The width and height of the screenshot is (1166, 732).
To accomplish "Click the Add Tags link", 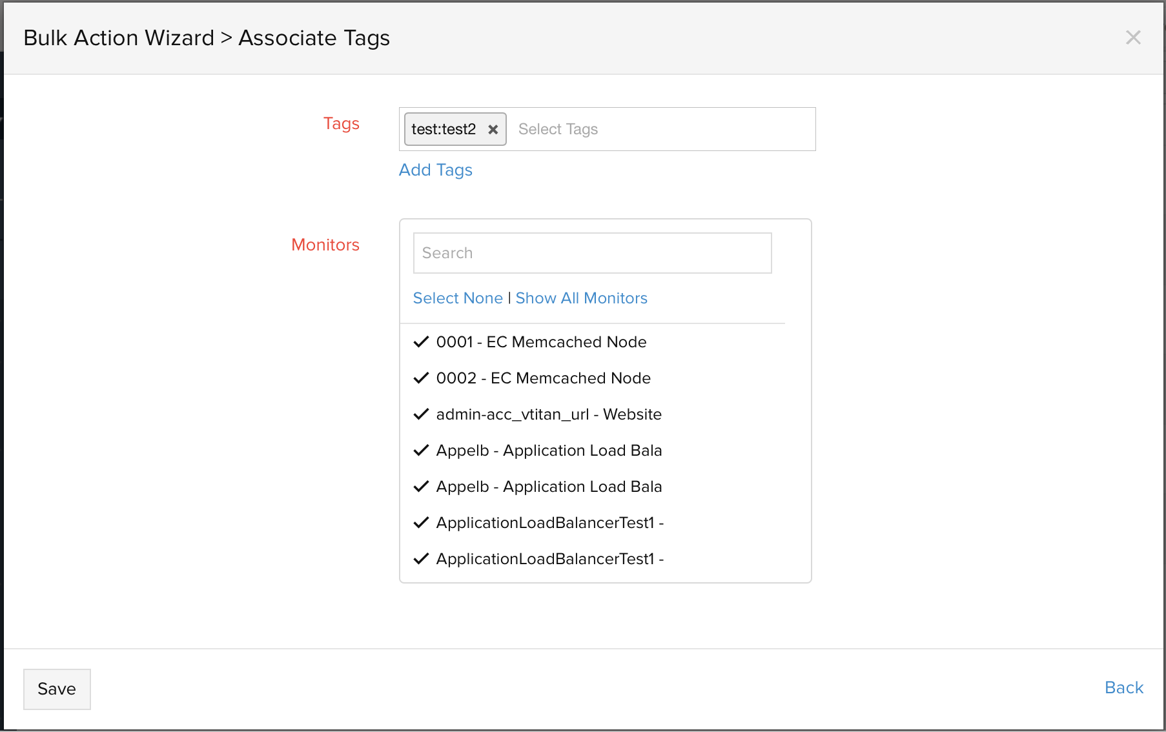I will point(435,170).
